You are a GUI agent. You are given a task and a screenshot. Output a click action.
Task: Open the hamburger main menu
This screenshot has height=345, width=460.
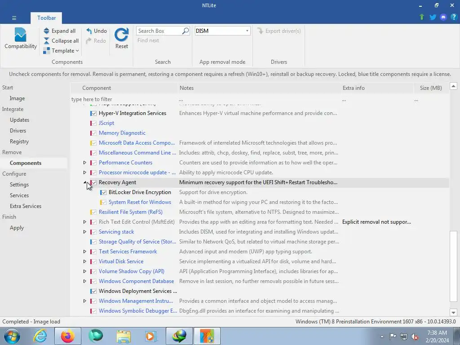tap(14, 18)
